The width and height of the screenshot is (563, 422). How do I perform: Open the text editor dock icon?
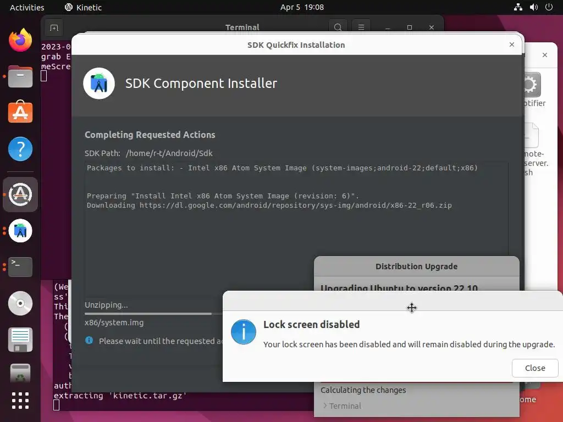tap(20, 340)
